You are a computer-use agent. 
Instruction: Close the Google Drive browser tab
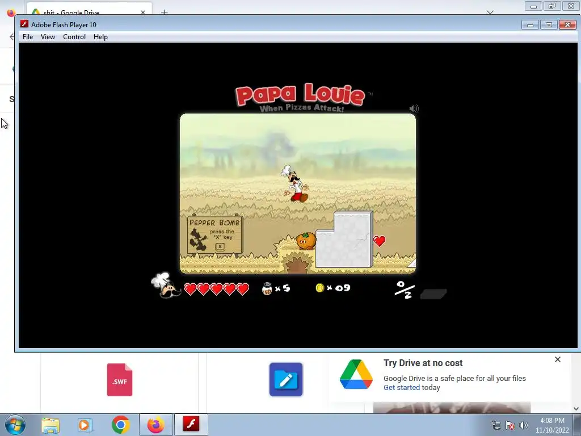pyautogui.click(x=143, y=12)
